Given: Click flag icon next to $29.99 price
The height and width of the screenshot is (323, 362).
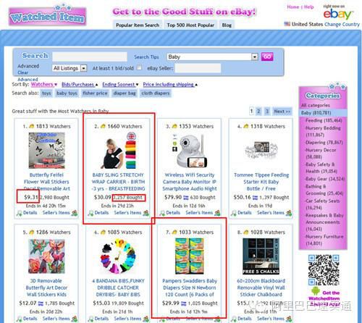Looking at the screenshot, I should (184, 303).
